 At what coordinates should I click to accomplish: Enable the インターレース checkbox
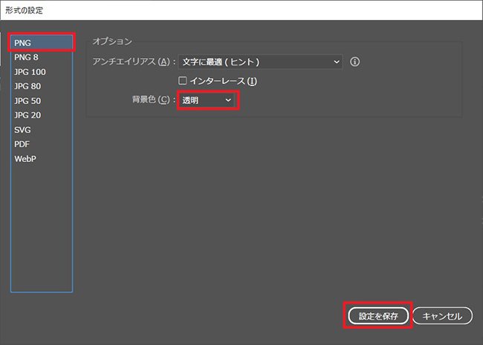pyautogui.click(x=183, y=80)
